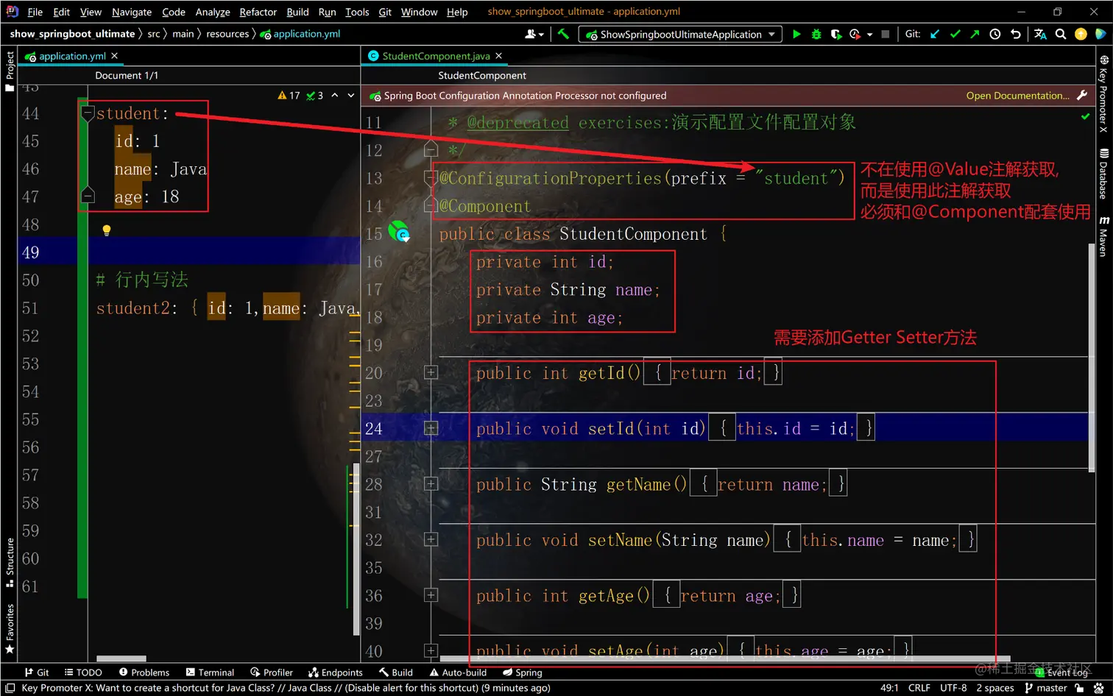Jump to next highlighted error arrow
This screenshot has height=696, width=1113.
pos(351,96)
